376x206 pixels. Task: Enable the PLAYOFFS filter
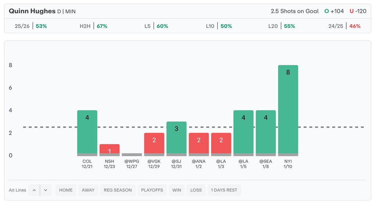coord(152,190)
